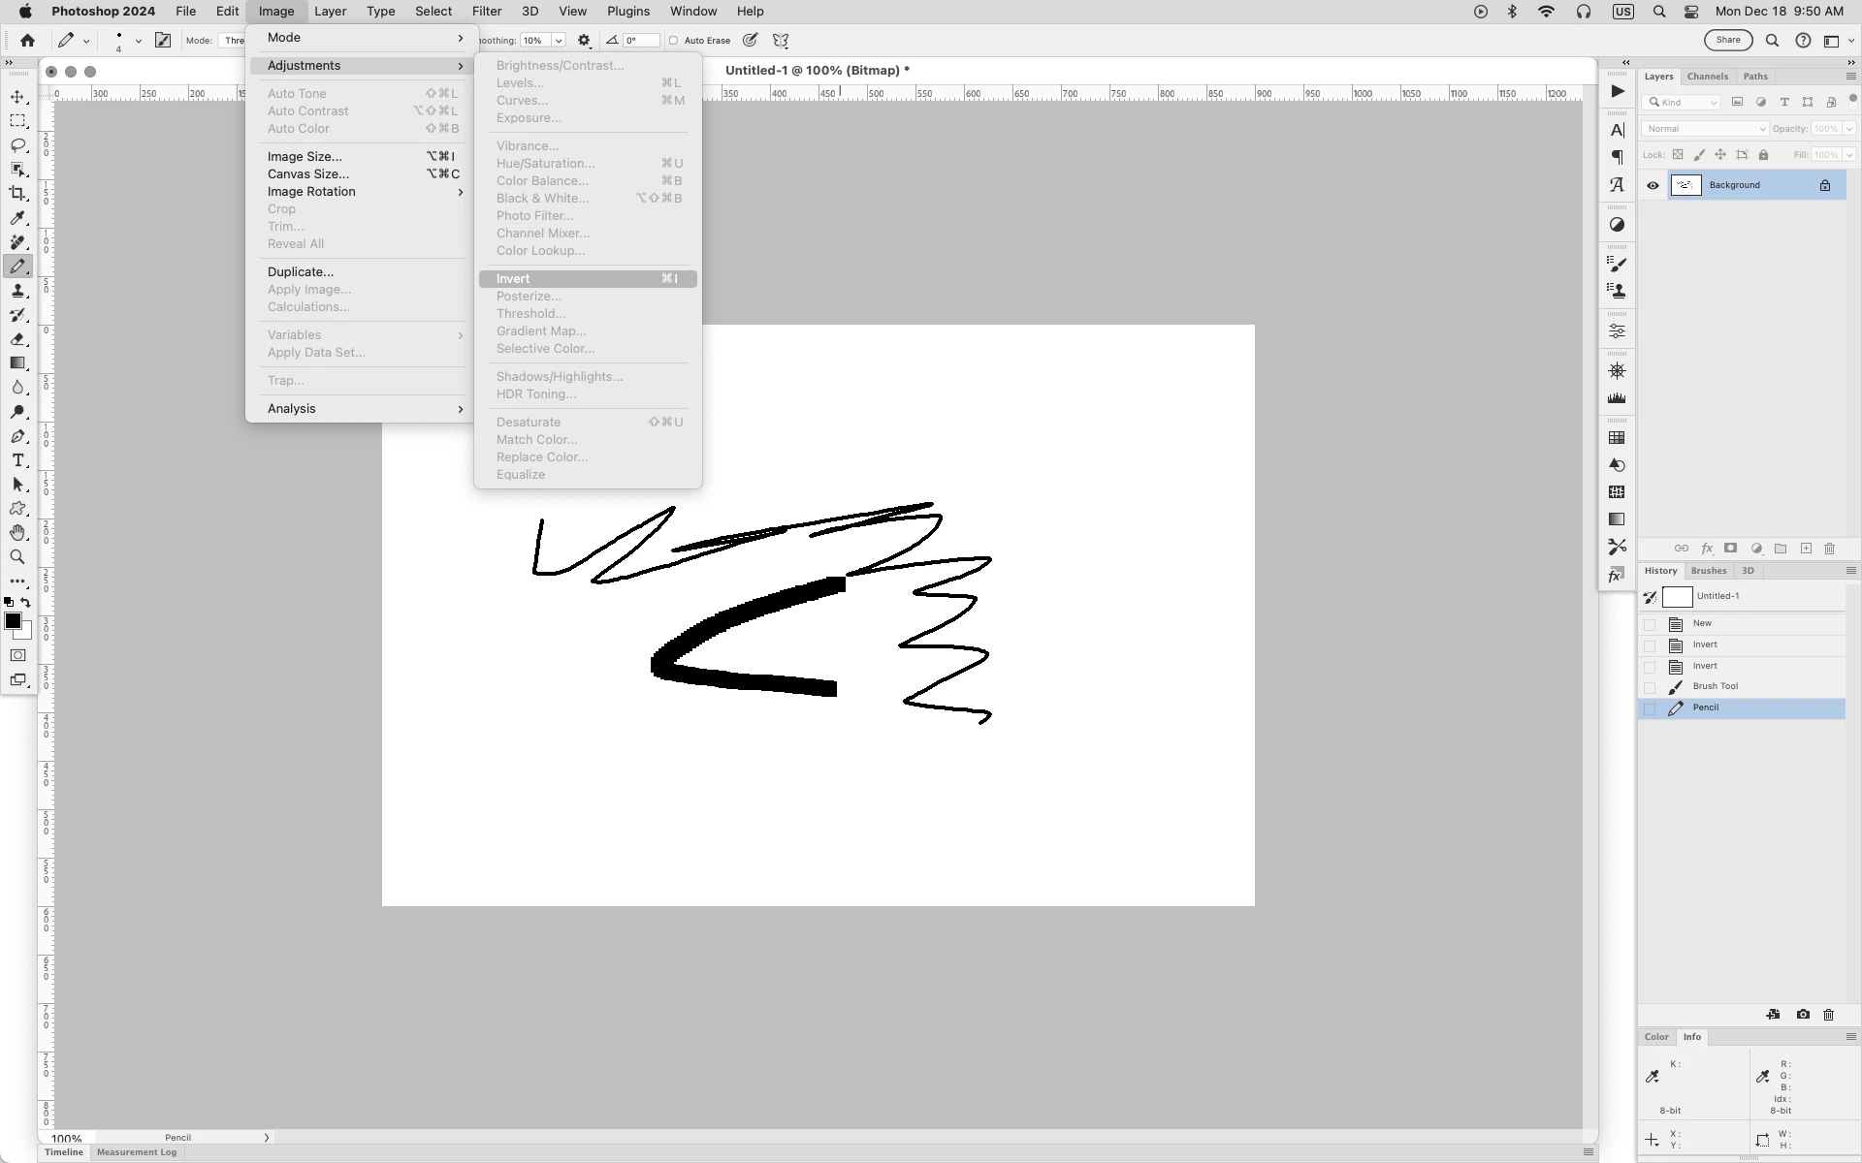1862x1163 pixels.
Task: Open the Normal blending mode dropdown
Action: [x=1705, y=129]
